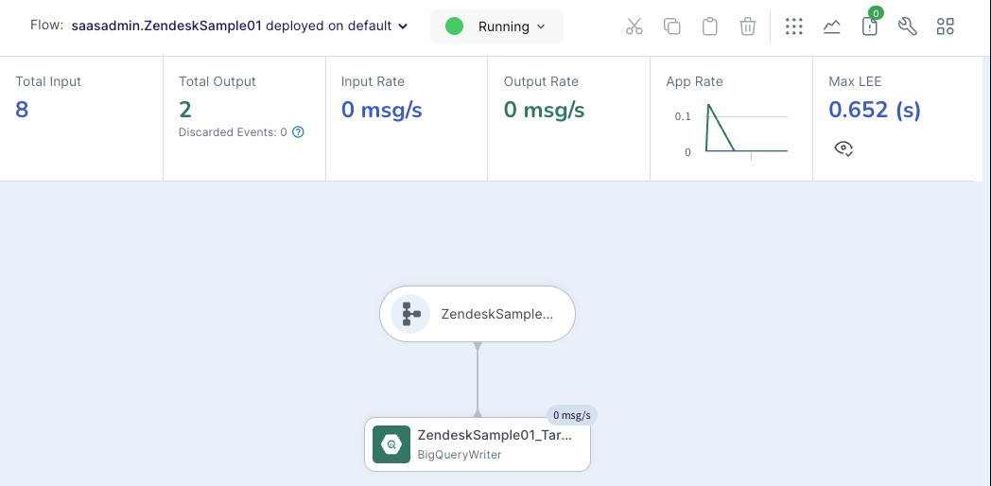
Task: Expand the flow name dropdown chevron
Action: 403,26
